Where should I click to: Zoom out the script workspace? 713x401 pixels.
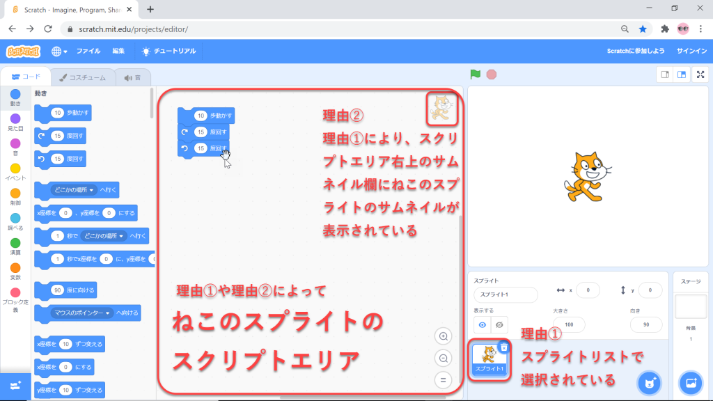click(443, 359)
